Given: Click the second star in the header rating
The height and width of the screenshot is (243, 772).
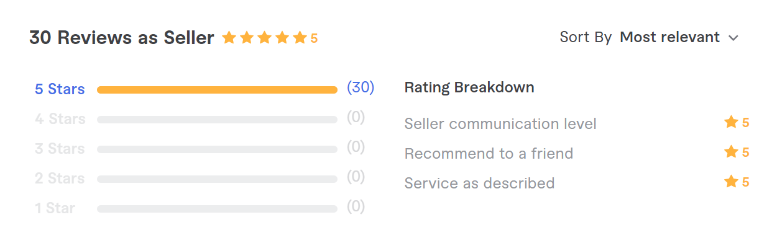Looking at the screenshot, I should coord(247,38).
